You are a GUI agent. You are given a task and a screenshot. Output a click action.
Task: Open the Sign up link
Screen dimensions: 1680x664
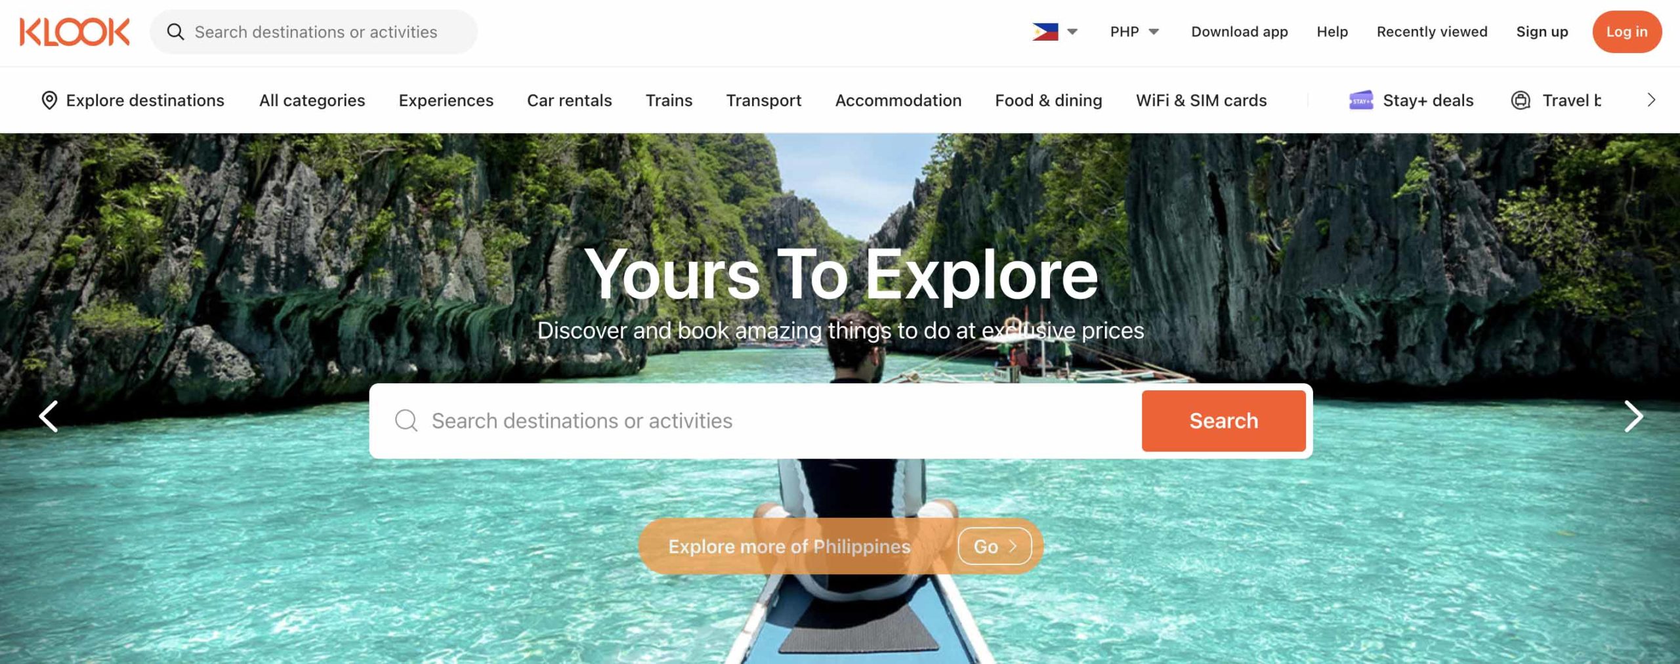(1542, 31)
